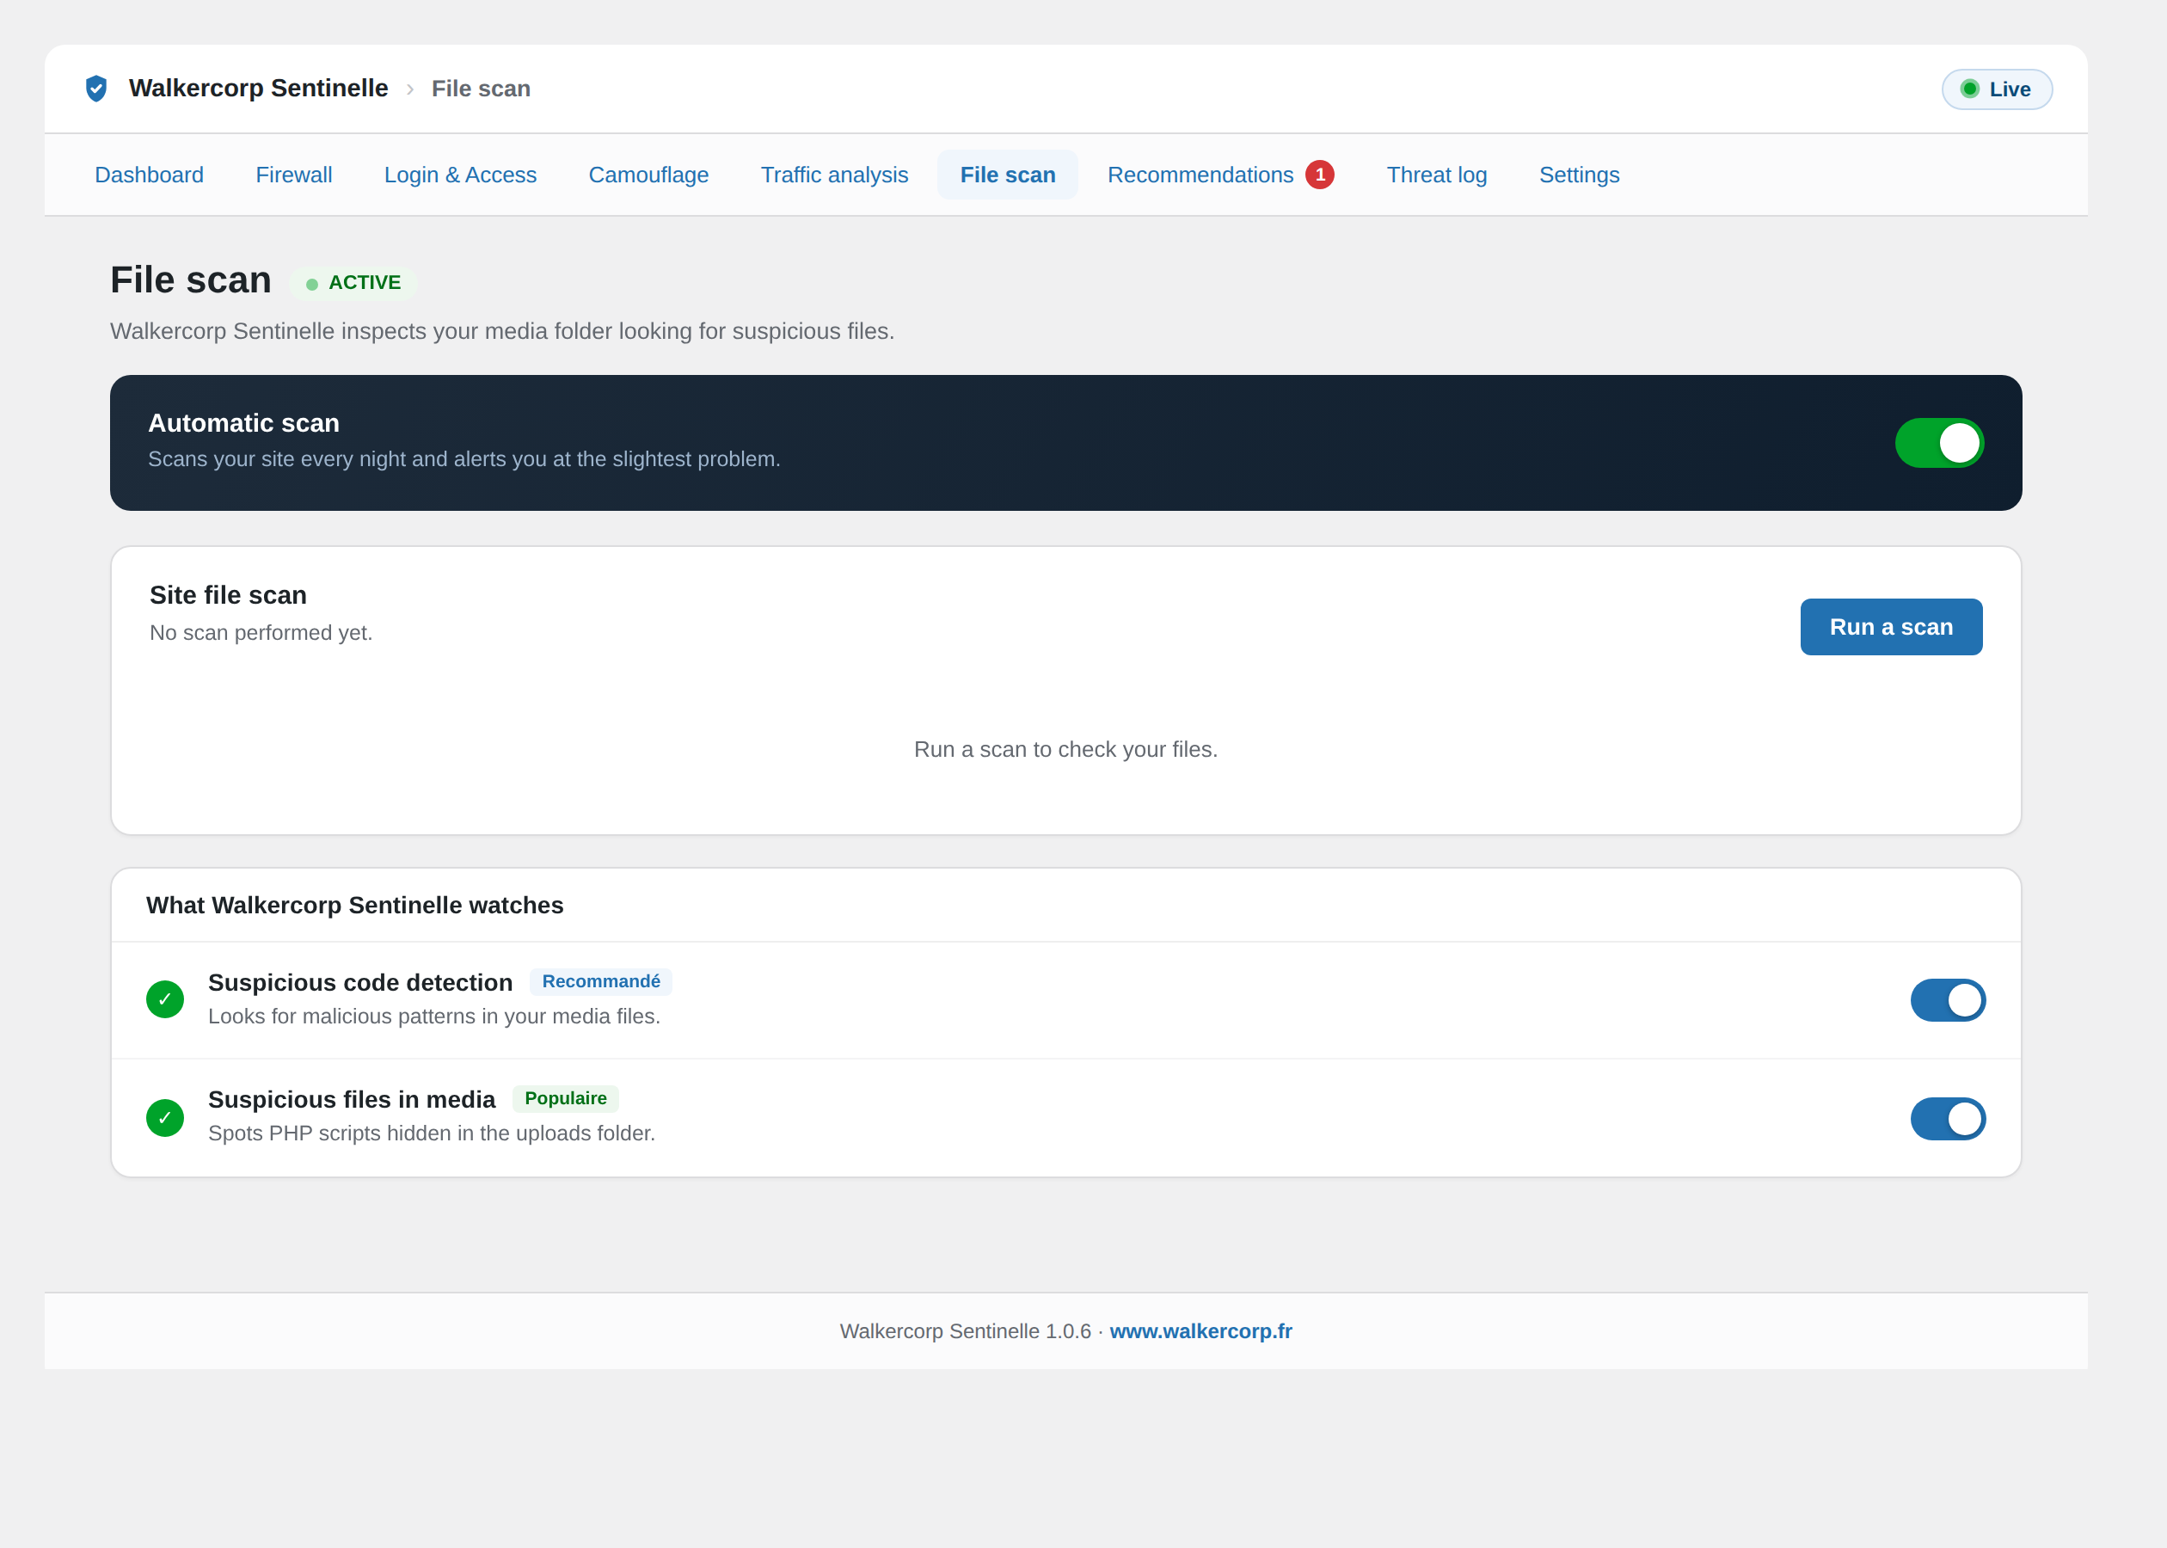Click the 'Suspicious files in media' title
Viewport: 2167px width, 1548px height.
pos(352,1099)
